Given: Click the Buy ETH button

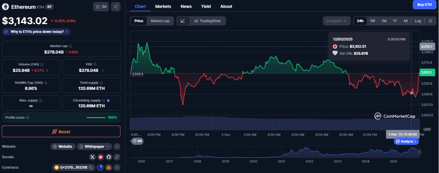Looking at the screenshot, I should coord(424,5).
